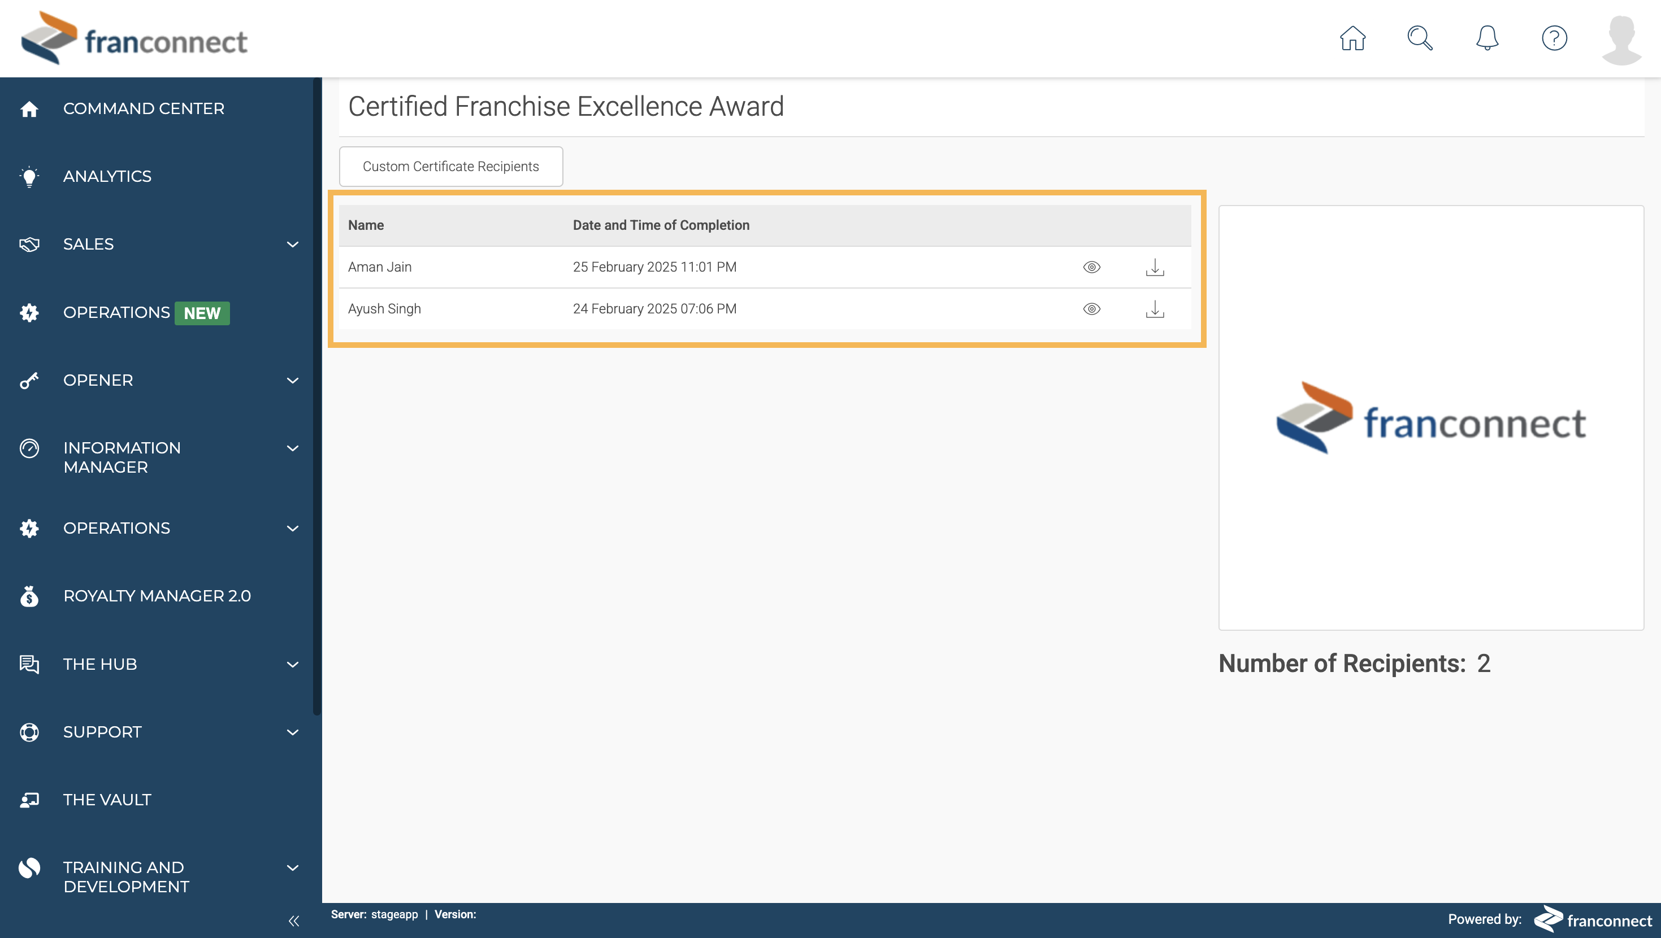Expand Training and Development chevron

tap(293, 868)
